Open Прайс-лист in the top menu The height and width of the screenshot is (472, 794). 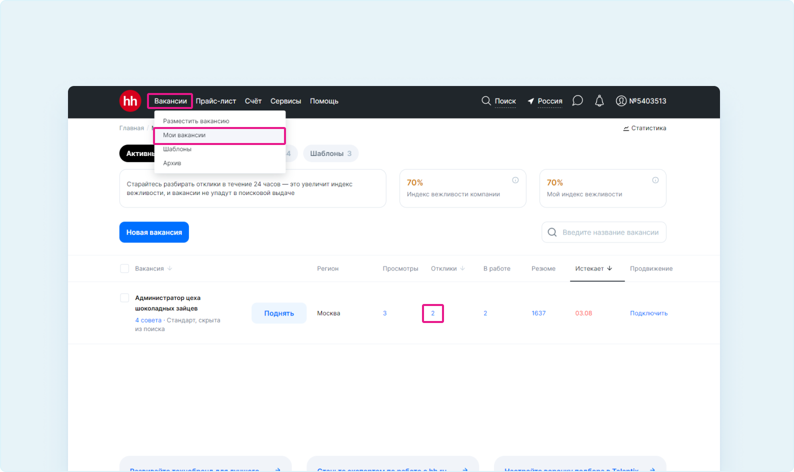pyautogui.click(x=216, y=101)
